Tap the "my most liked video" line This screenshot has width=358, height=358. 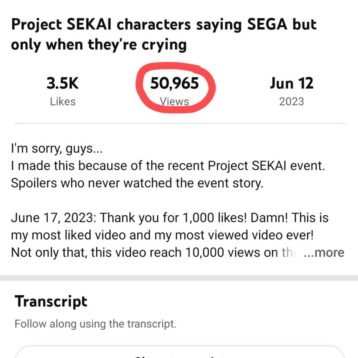click(x=162, y=235)
